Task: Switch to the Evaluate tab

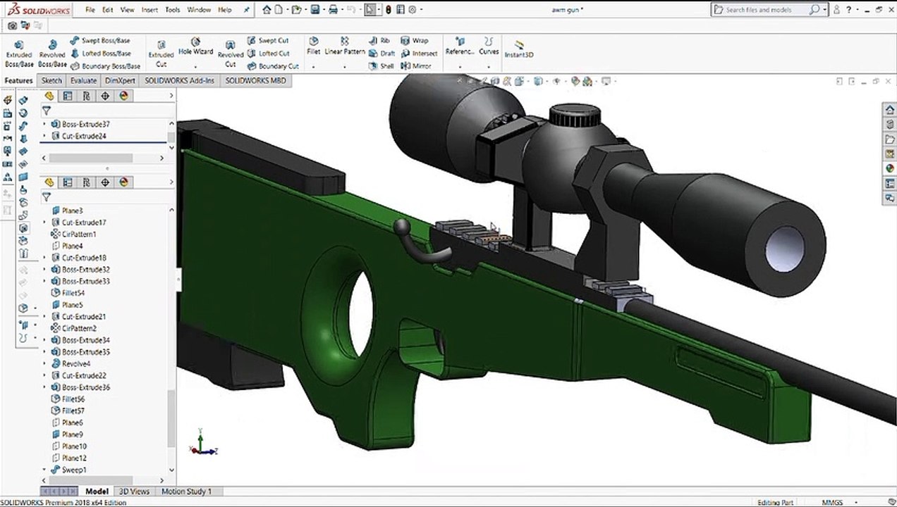Action: click(x=83, y=80)
